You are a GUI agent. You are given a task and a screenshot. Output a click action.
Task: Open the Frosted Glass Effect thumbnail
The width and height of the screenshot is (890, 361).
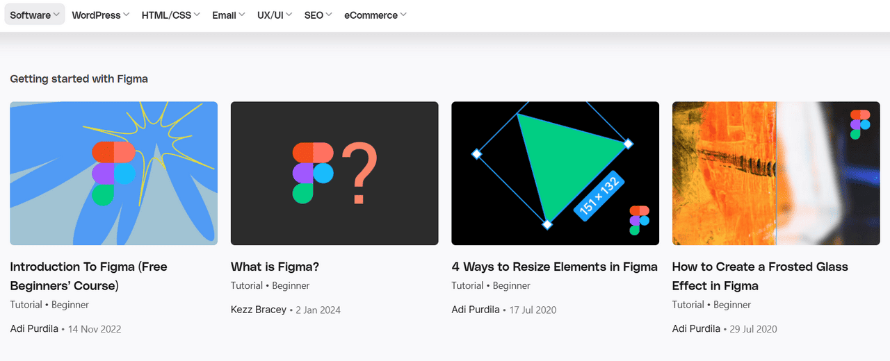tap(776, 174)
